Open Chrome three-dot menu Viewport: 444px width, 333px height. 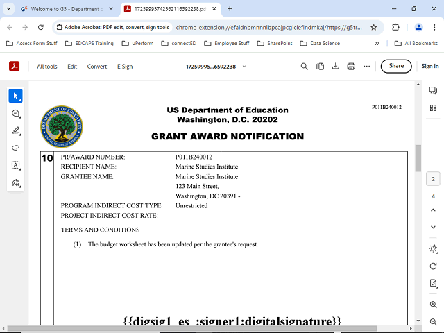(x=434, y=28)
